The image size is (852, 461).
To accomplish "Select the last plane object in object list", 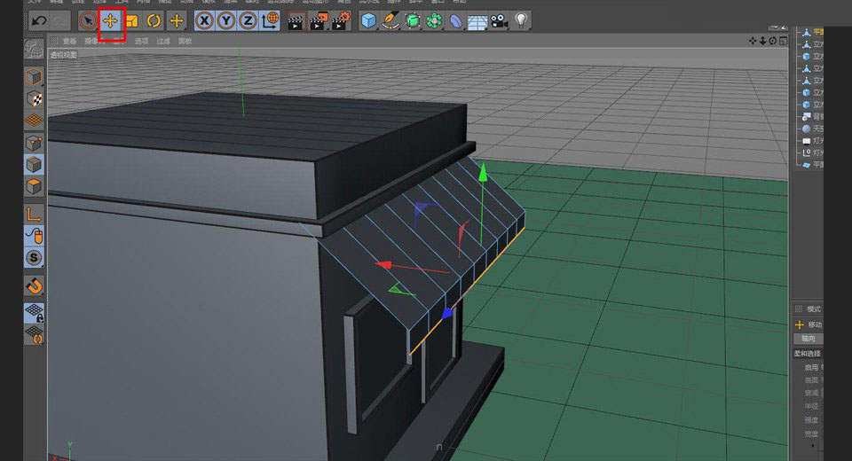I will click(813, 165).
